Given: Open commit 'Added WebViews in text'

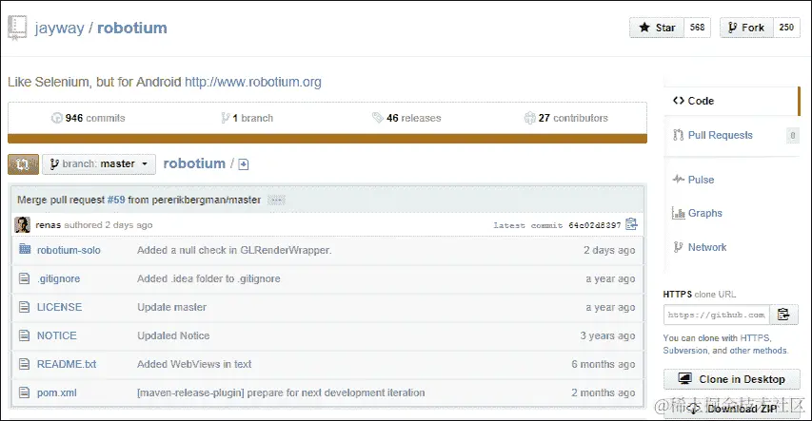Looking at the screenshot, I should (x=194, y=364).
